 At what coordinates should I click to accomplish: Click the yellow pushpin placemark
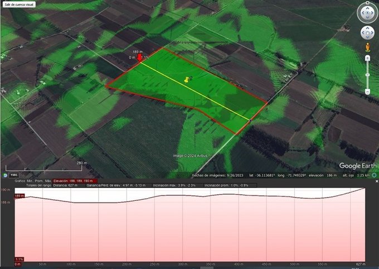(186, 80)
